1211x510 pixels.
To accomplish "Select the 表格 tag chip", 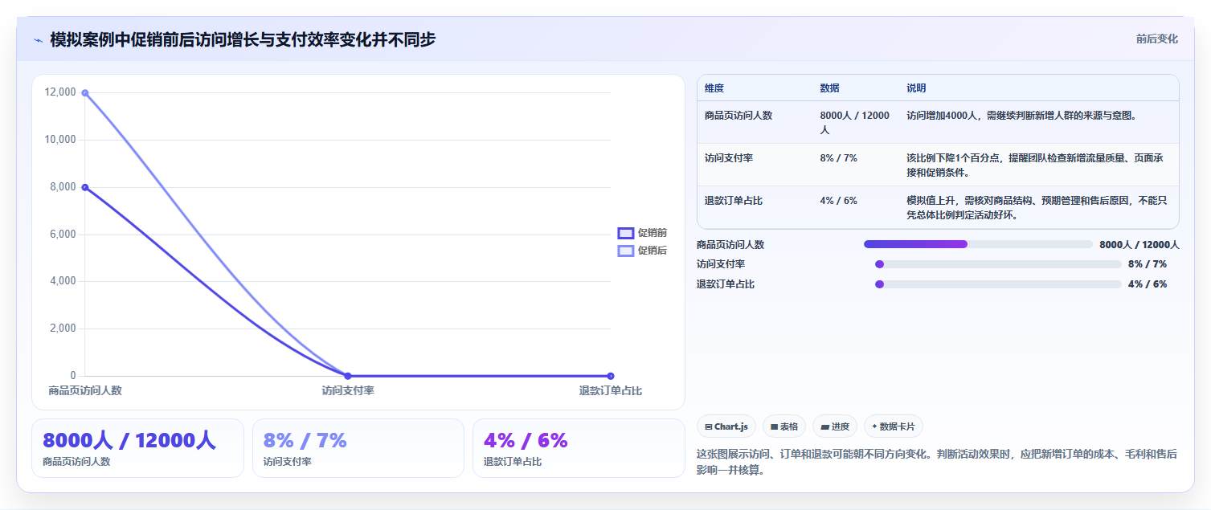I will [784, 426].
